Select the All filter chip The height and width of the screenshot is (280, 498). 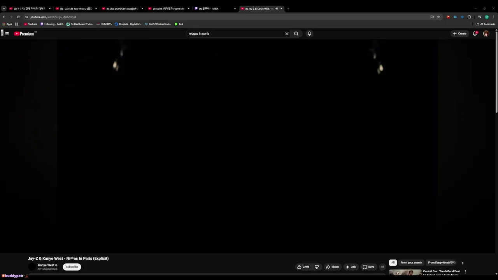pos(393,262)
